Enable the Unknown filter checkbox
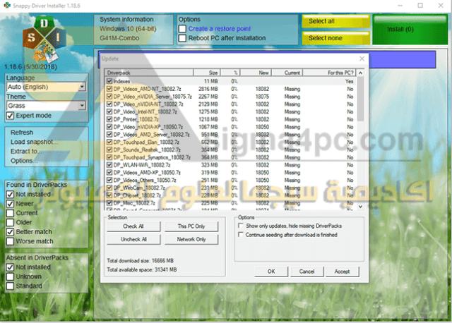This screenshot has width=452, height=323. tap(10, 276)
